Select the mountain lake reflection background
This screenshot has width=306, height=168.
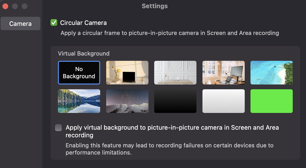(79, 101)
